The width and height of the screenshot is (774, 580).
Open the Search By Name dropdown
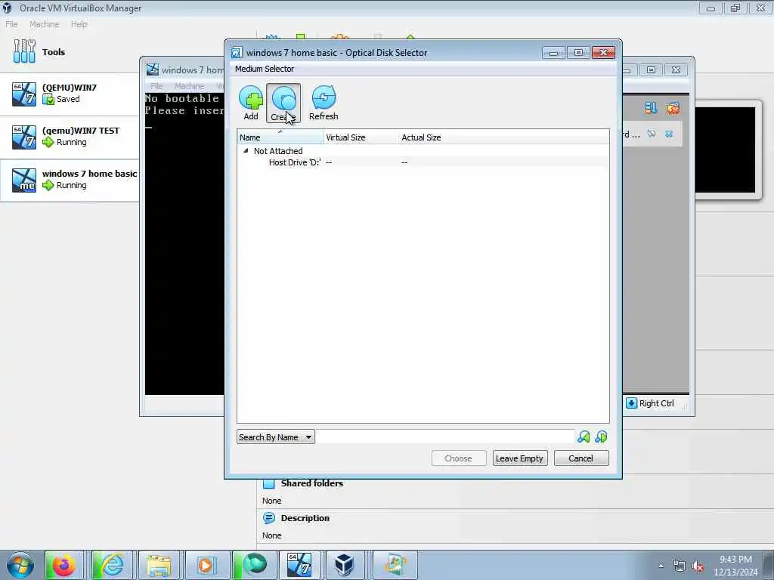275,437
